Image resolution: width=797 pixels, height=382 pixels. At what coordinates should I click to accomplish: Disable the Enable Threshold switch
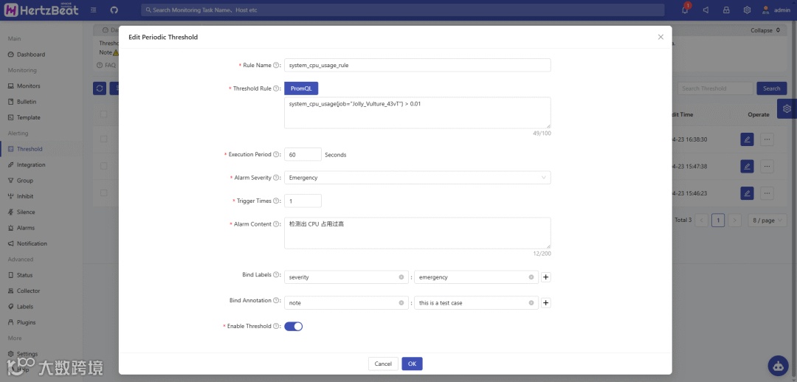coord(293,326)
